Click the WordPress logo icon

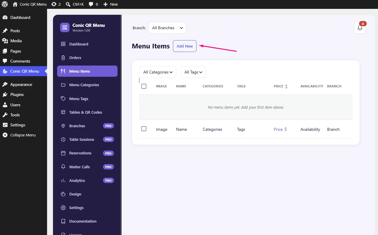tap(5, 4)
